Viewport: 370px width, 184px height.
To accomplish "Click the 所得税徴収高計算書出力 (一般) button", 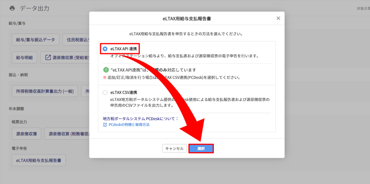I will click(45, 92).
